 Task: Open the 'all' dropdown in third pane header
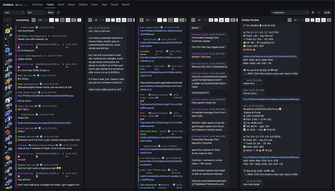point(151,20)
